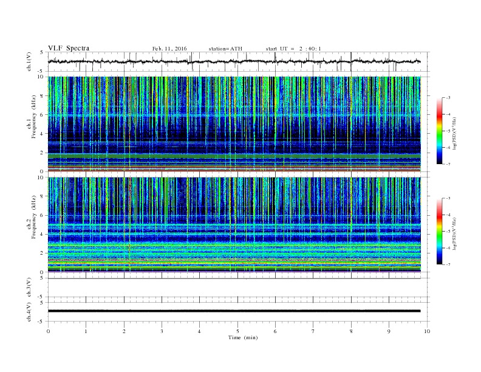Click the '0' tick on the Time axis
The width and height of the screenshot is (481, 372).
48,331
